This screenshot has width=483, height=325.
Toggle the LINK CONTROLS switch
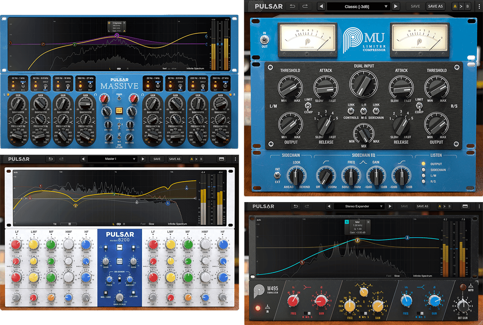351,111
